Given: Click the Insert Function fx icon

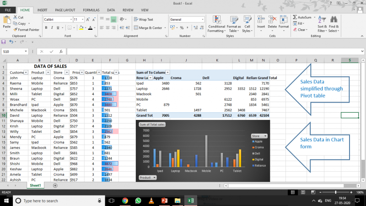Looking at the screenshot, I should (61, 51).
